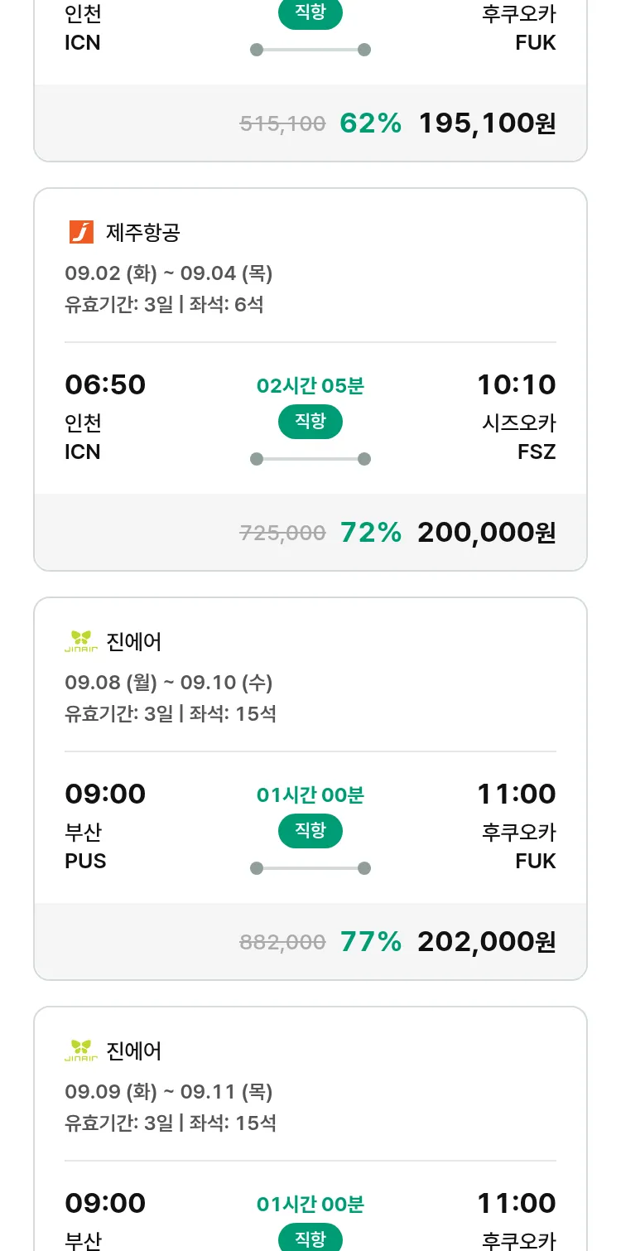The width and height of the screenshot is (621, 1251).
Task: Click the Jeju Air orange logo icon
Action: (x=81, y=232)
